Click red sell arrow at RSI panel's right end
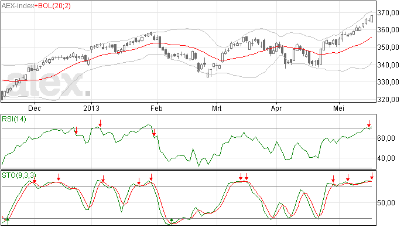Image resolution: width=404 pixels, height=227 pixels. (369, 124)
